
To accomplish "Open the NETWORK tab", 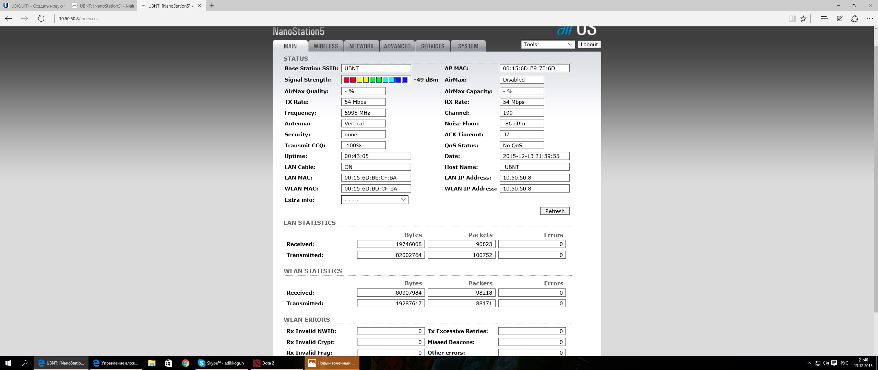I will [361, 46].
